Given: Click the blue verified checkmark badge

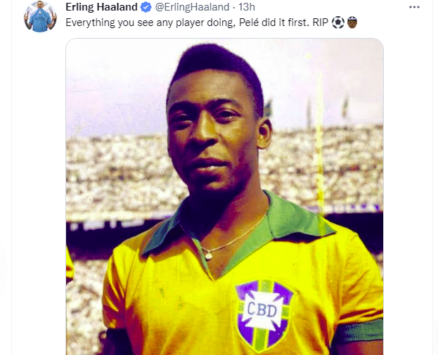Looking at the screenshot, I should tap(146, 7).
